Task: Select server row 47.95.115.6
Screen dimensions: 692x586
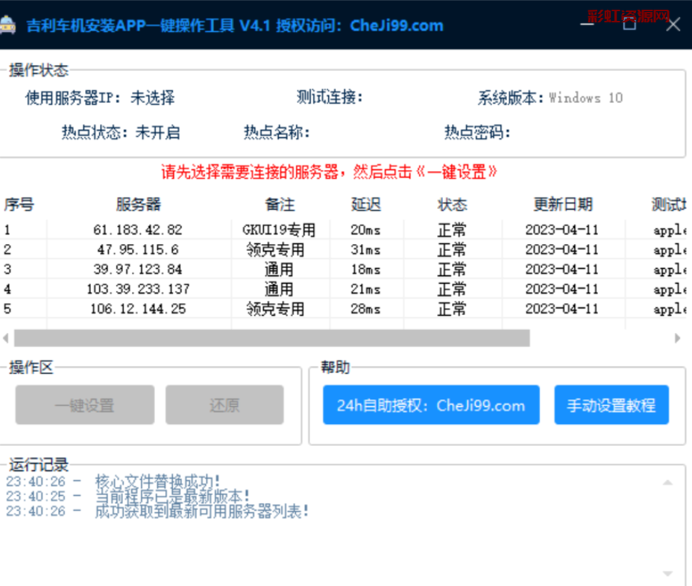Action: click(138, 249)
